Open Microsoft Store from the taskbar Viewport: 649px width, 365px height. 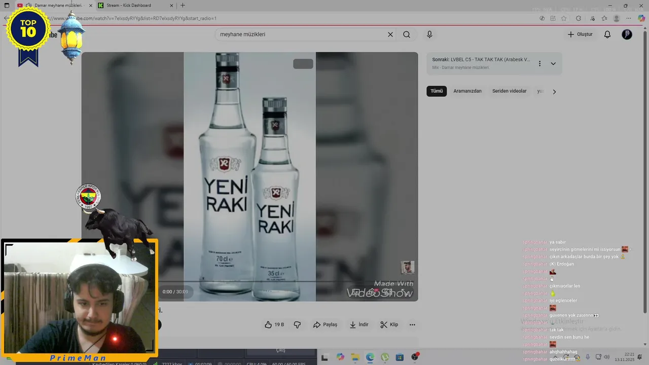tap(400, 357)
